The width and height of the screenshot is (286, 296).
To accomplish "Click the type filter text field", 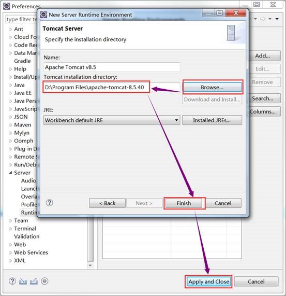I will (22, 19).
